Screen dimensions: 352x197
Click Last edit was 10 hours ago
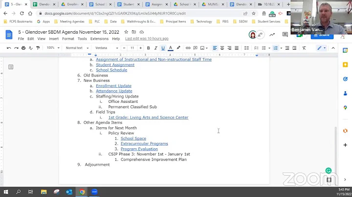147,39
